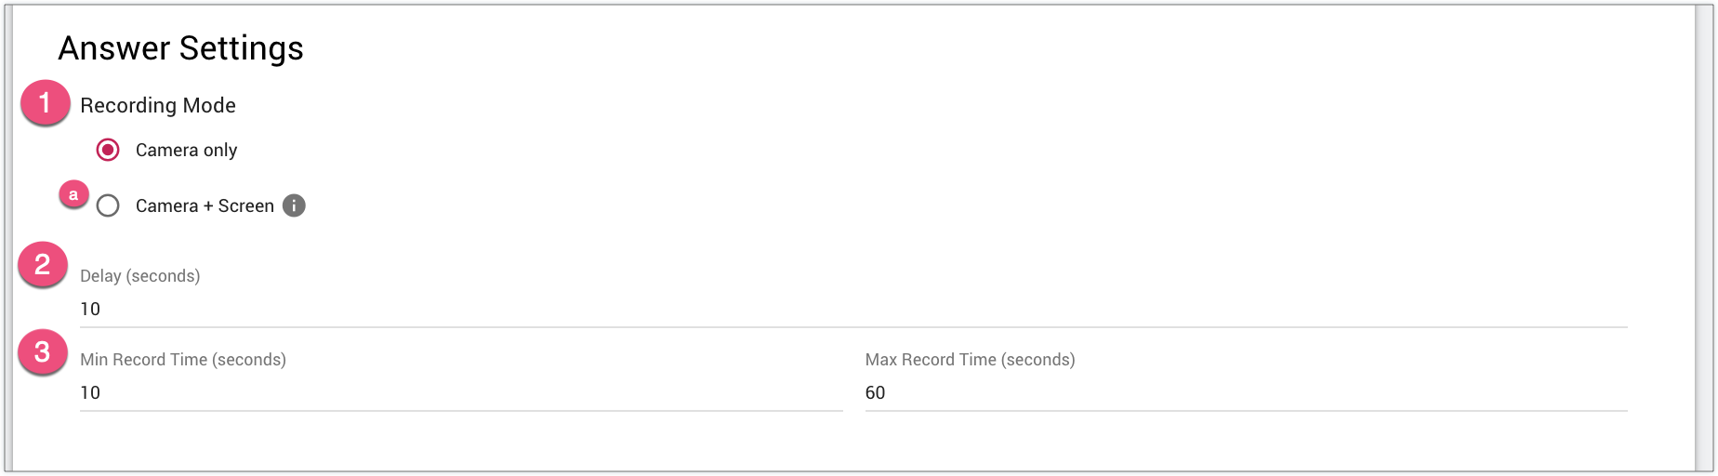Click the value 10 in the Delay field
Screen dimensions: 1718x476
[90, 309]
